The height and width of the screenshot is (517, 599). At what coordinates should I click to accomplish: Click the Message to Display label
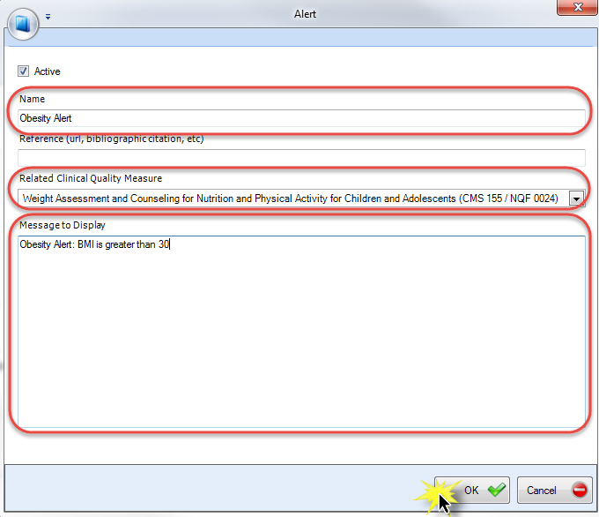62,225
